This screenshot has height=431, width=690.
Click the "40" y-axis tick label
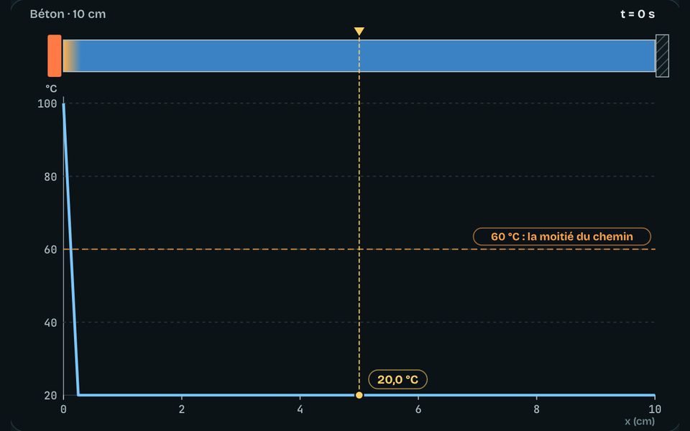point(50,323)
